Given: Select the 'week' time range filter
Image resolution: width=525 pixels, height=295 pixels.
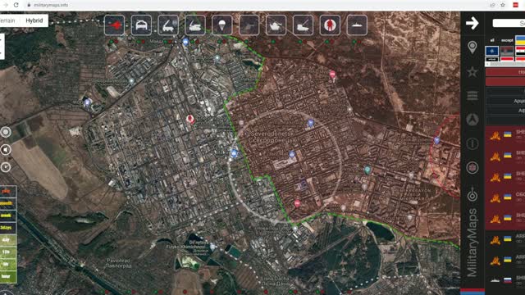Looking at the screenshot, I should 7,216.
